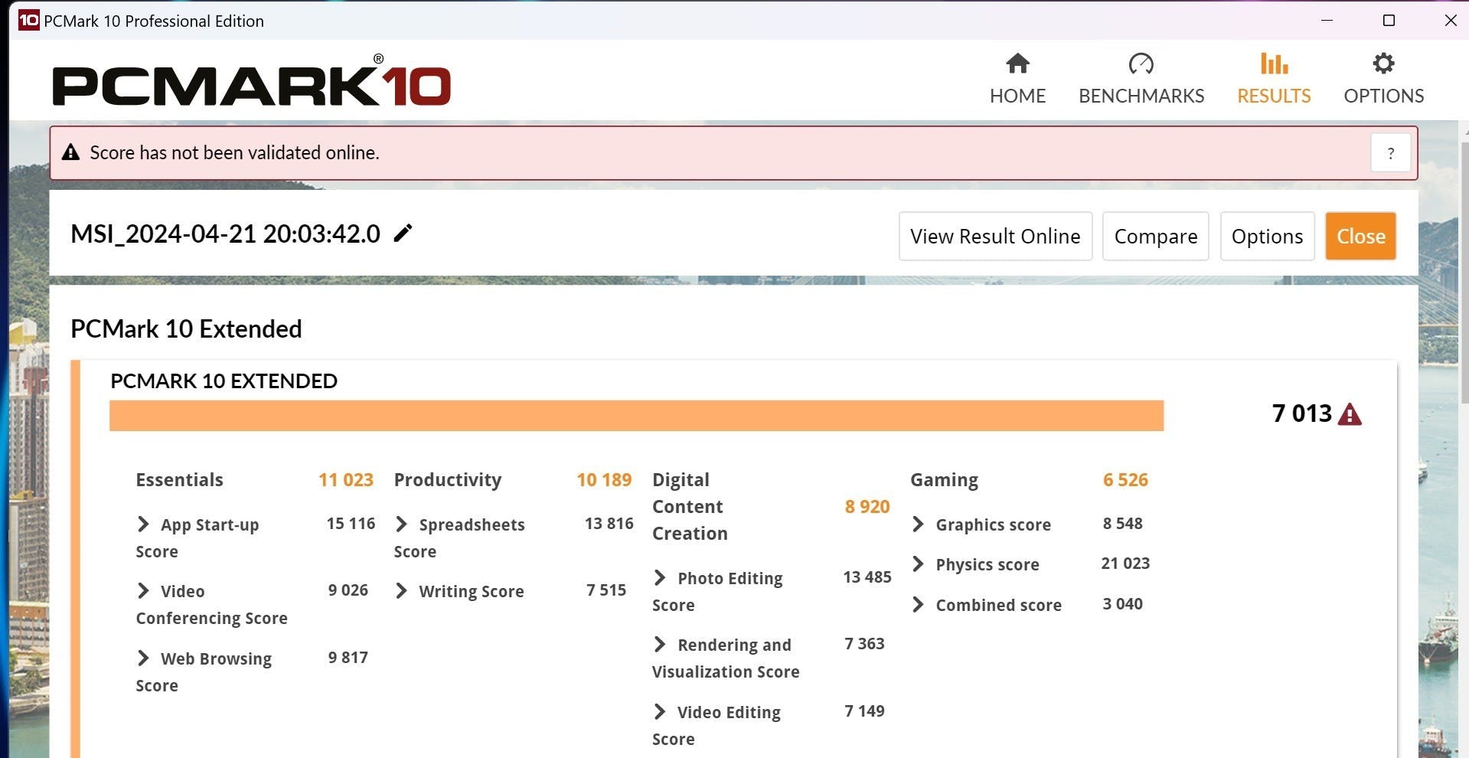Click the Results bar chart icon
The height and width of the screenshot is (758, 1469).
tap(1274, 64)
